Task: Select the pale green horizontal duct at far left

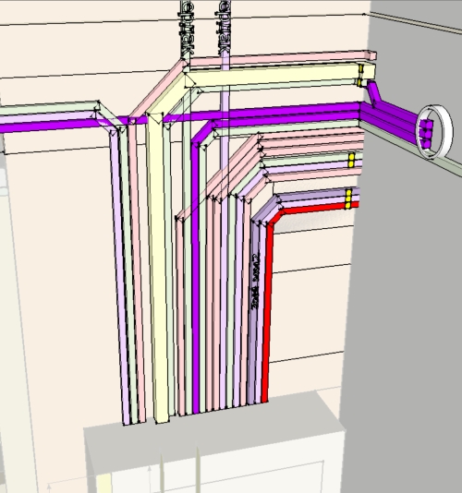Action: point(49,108)
